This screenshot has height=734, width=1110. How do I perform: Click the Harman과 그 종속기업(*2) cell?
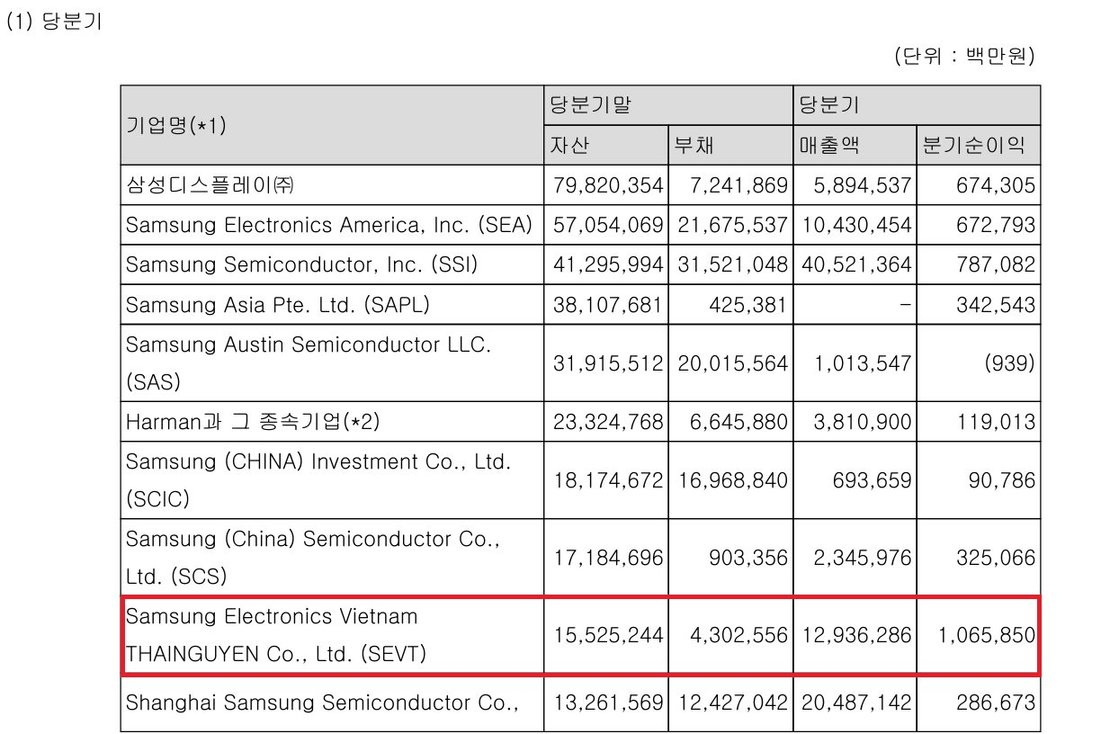(x=332, y=421)
